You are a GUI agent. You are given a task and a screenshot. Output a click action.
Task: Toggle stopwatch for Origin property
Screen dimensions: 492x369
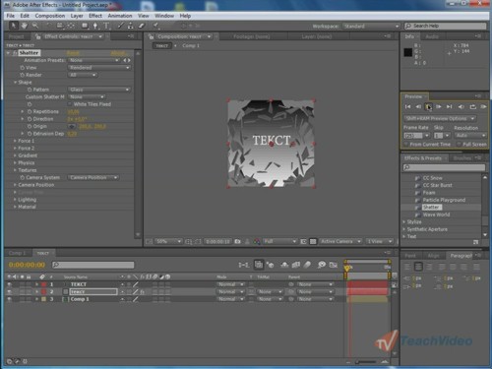(x=30, y=126)
